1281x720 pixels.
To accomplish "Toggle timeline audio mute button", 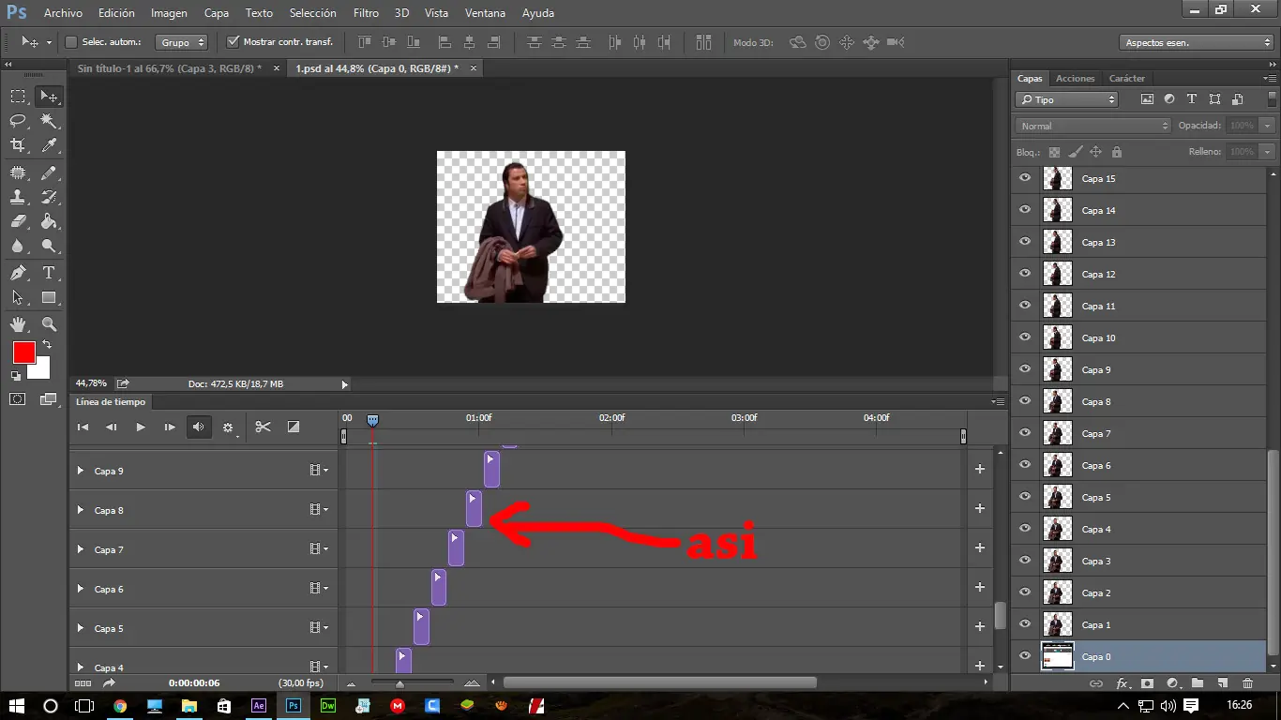I will tap(199, 427).
